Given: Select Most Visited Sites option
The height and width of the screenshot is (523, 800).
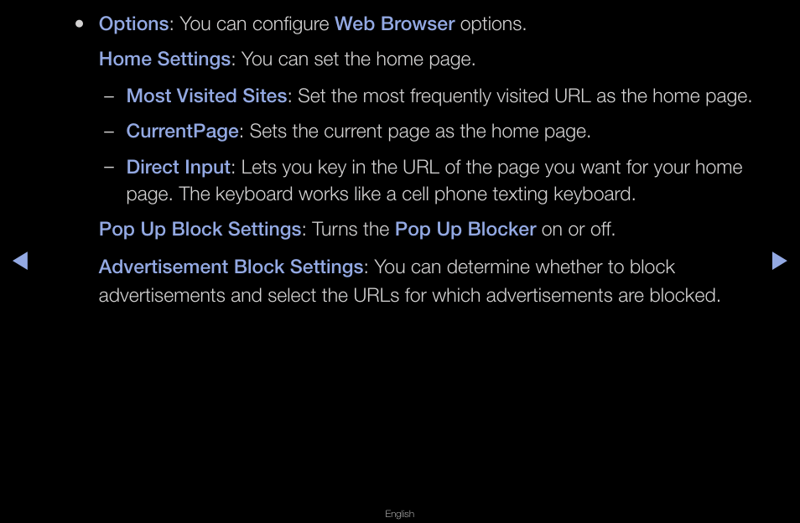Looking at the screenshot, I should click(x=206, y=96).
